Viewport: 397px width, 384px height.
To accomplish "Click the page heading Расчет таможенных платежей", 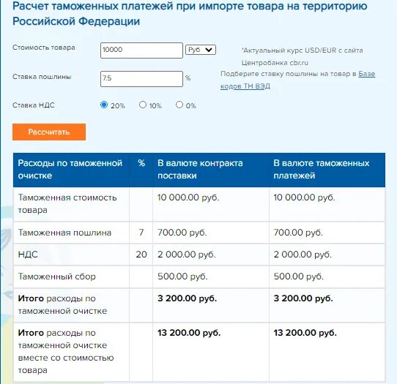I will click(190, 13).
